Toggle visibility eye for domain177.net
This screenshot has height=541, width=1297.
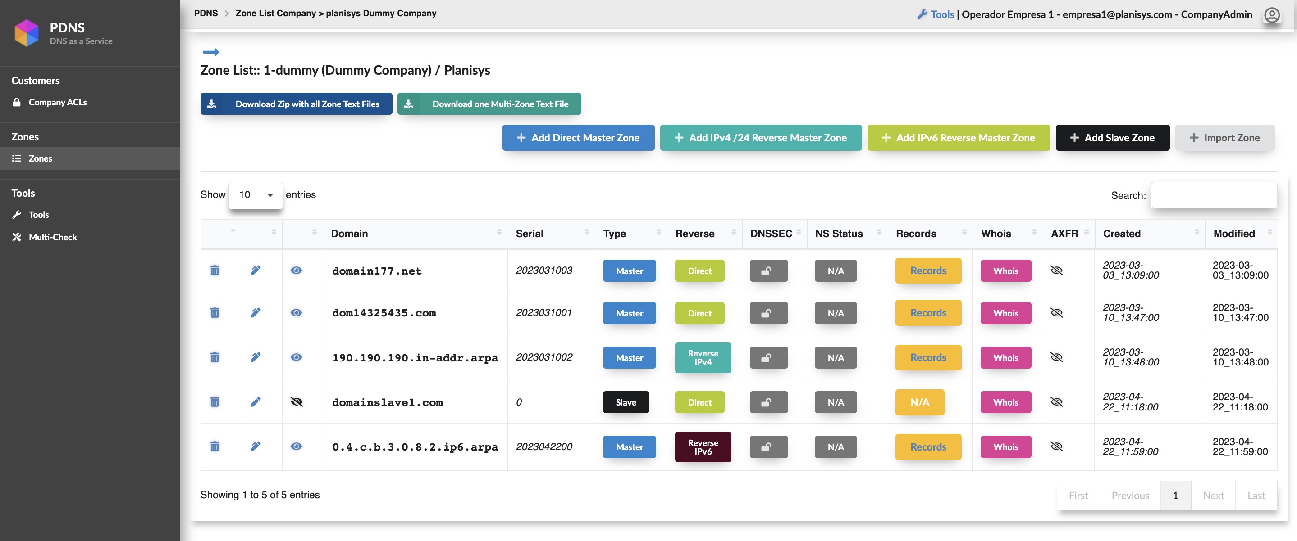296,270
